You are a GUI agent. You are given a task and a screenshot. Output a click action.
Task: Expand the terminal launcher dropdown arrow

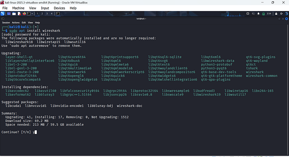coord(32,14)
